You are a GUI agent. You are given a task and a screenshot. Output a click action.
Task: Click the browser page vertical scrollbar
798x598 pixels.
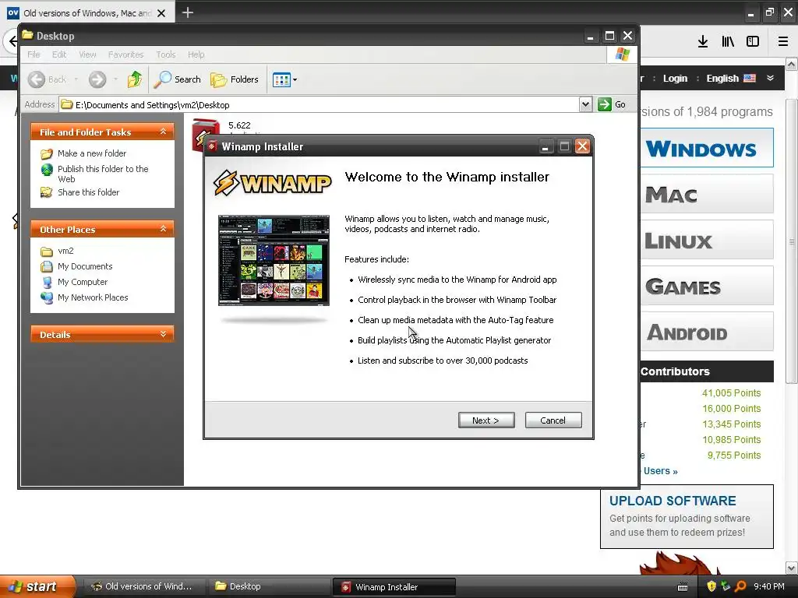(x=792, y=241)
